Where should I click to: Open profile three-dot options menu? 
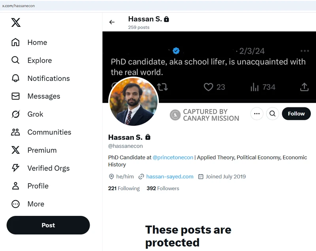(257, 114)
